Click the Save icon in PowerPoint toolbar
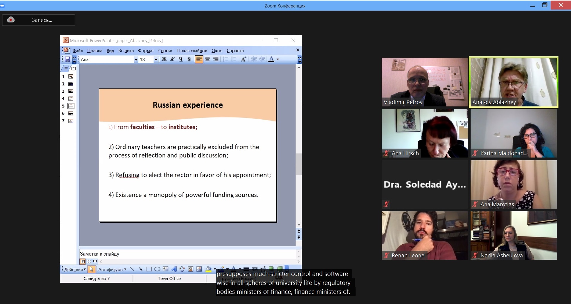 pos(68,59)
